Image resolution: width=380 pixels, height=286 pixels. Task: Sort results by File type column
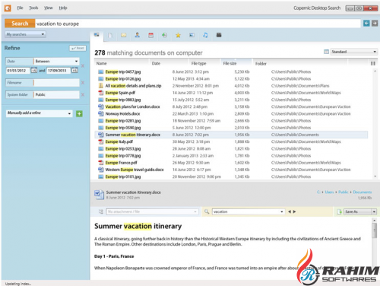point(198,63)
